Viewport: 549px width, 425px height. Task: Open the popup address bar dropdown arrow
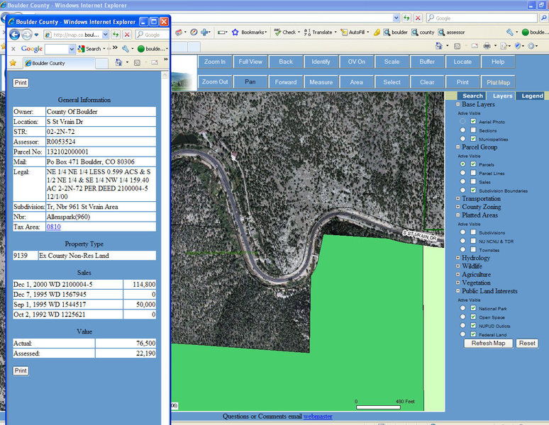pyautogui.click(x=106, y=35)
